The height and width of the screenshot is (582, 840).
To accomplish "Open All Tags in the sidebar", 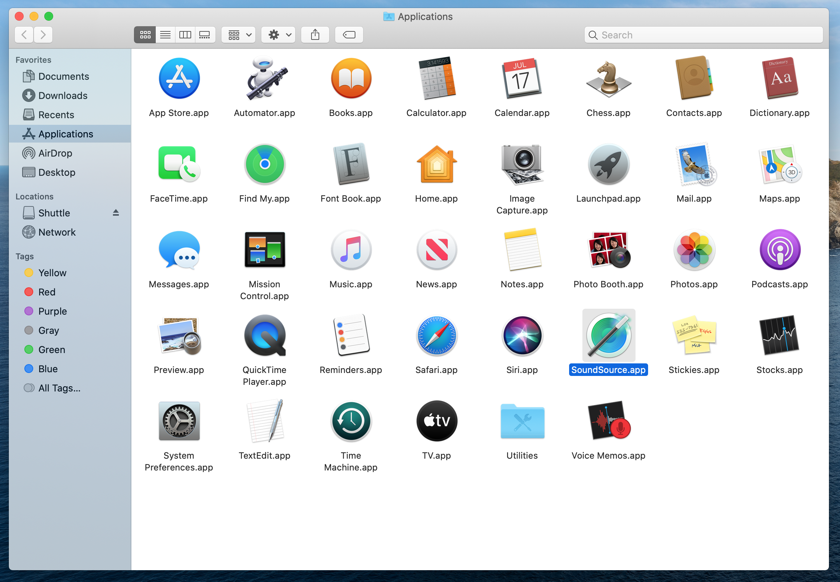I will coord(70,388).
